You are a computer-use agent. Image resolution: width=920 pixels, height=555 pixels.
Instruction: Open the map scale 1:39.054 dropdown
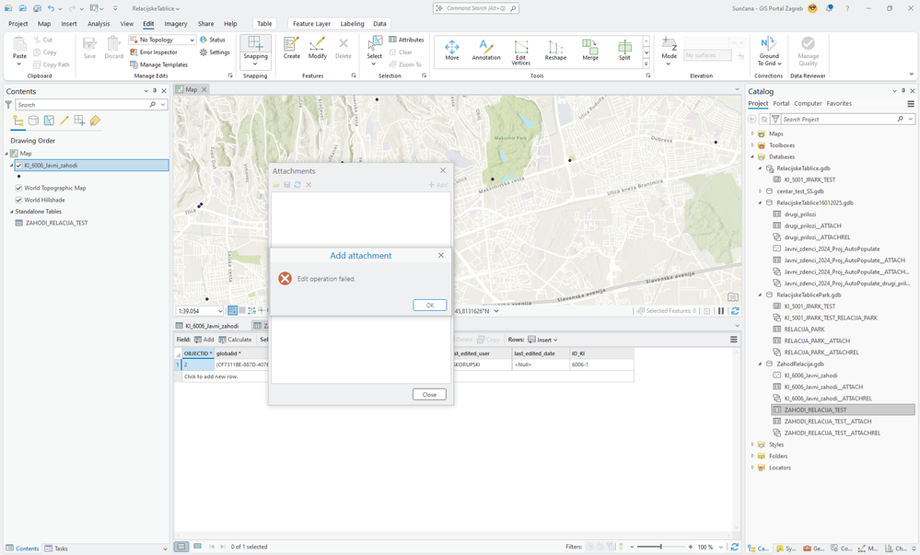coord(219,311)
